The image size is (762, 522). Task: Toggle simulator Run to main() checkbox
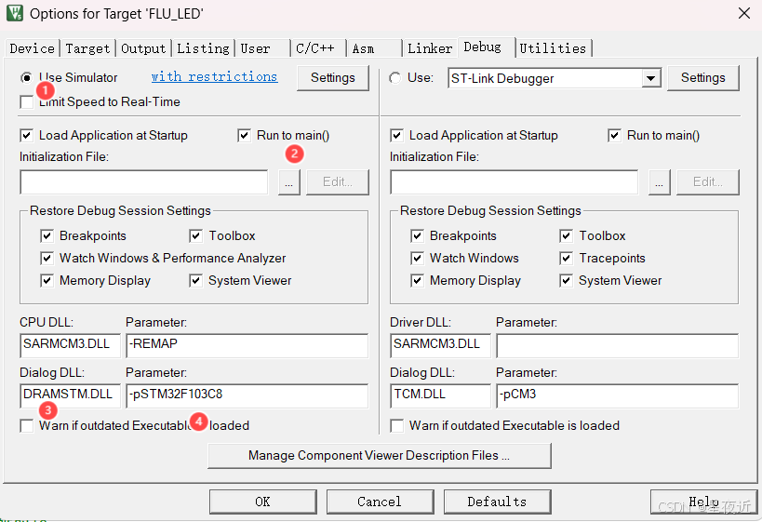(245, 135)
